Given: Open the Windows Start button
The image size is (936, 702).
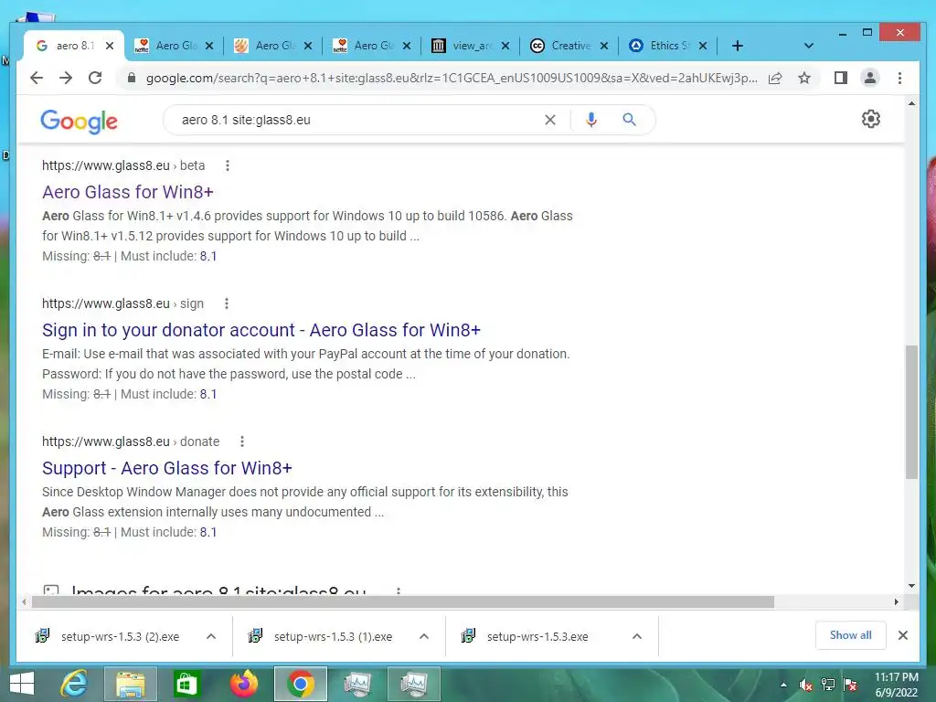Looking at the screenshot, I should (22, 684).
